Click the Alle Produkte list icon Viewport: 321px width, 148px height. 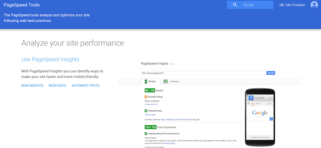click(x=282, y=5)
